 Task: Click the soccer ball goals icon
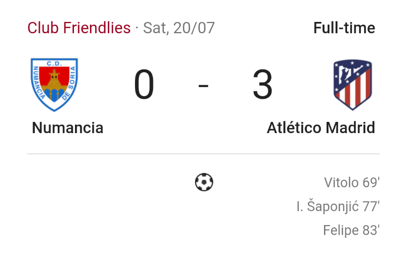204,182
